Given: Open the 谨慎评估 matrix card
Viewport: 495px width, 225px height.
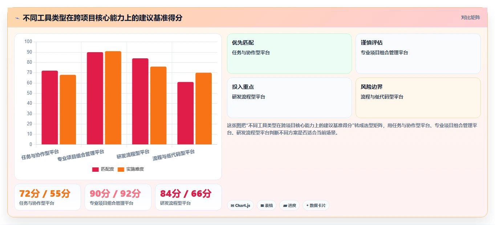Looking at the screenshot, I should point(418,54).
